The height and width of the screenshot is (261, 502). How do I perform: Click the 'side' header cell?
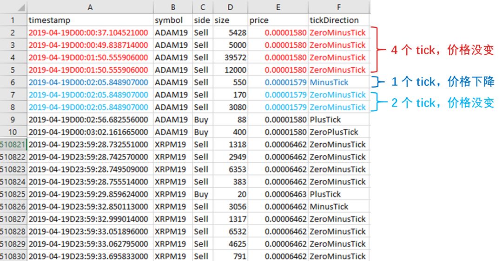click(x=203, y=20)
